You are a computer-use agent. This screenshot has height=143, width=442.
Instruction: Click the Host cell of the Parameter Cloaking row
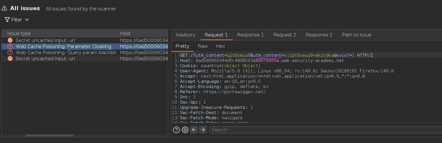pyautogui.click(x=144, y=46)
